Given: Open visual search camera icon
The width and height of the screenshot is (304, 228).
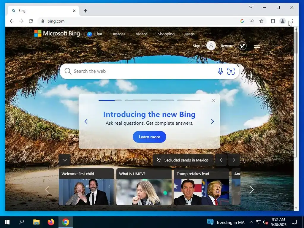Looking at the screenshot, I should (x=231, y=71).
